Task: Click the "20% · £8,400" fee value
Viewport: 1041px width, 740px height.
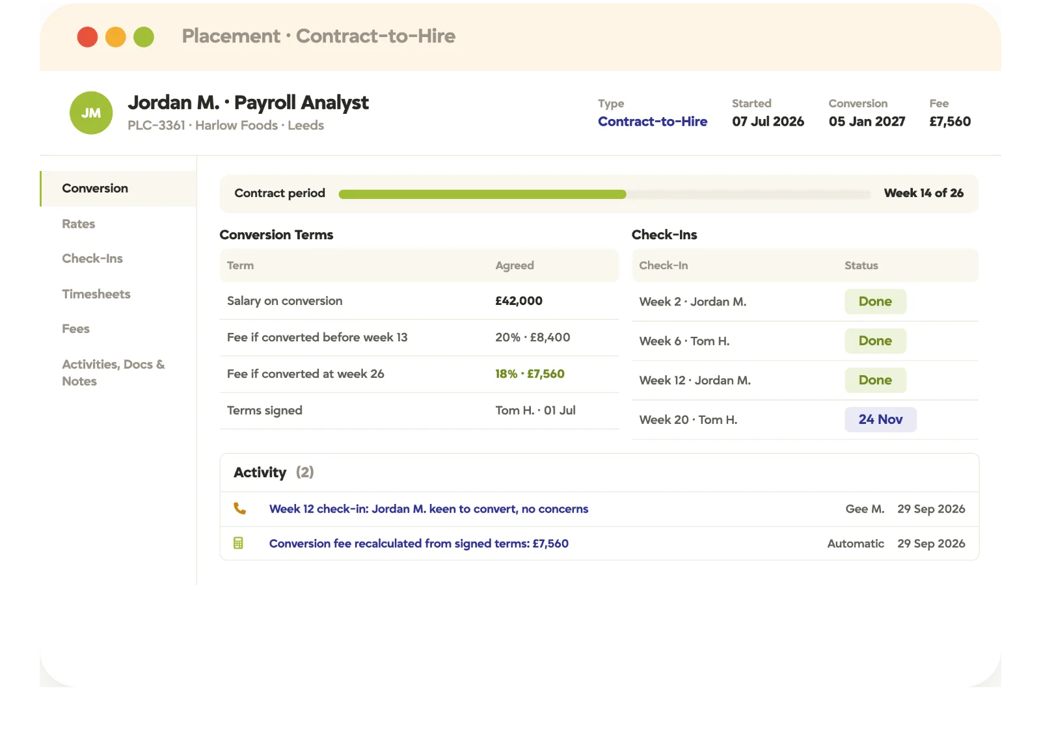Action: 533,337
